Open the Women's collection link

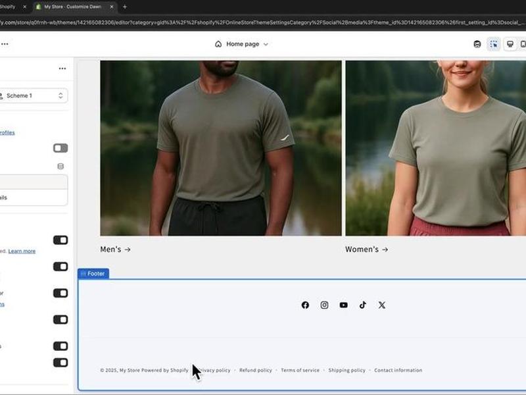coord(367,250)
